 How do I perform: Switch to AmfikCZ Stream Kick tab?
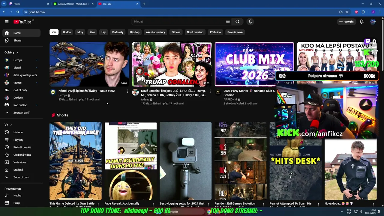point(73,4)
